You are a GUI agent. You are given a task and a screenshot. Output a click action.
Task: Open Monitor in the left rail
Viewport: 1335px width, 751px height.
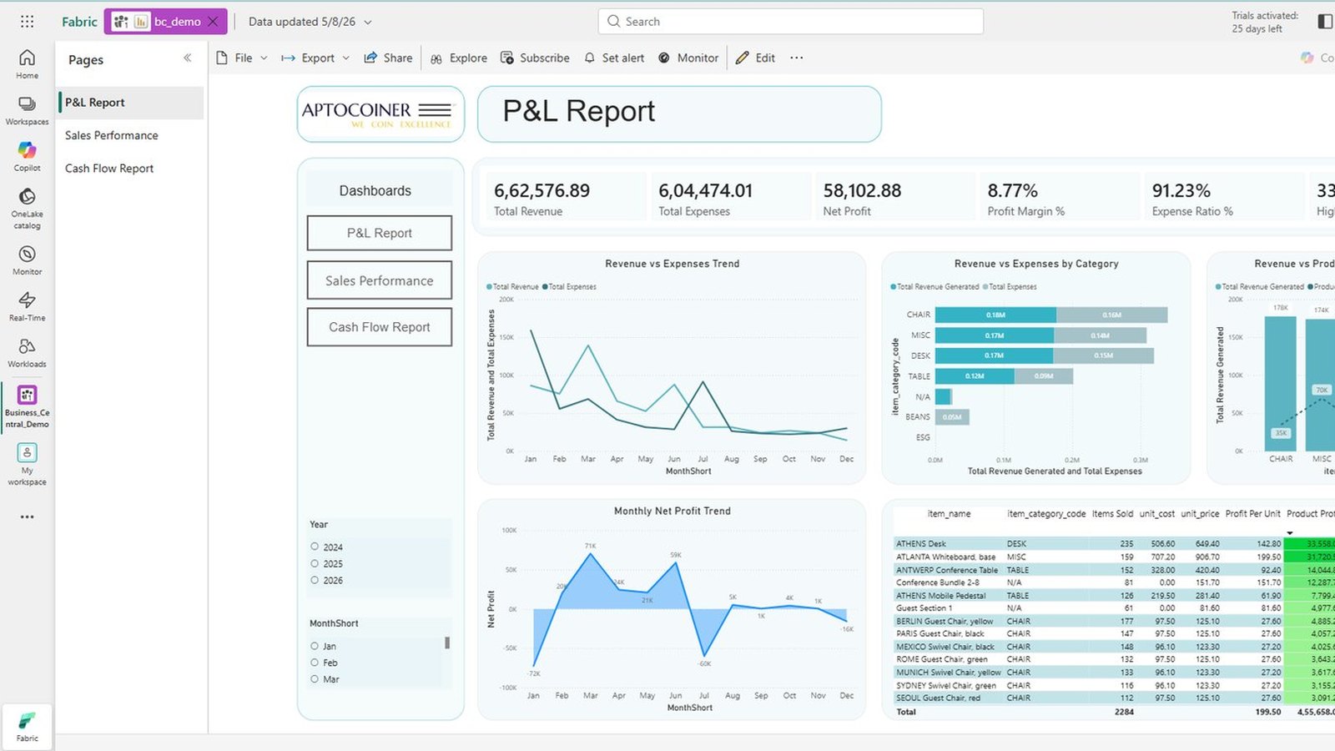click(27, 260)
